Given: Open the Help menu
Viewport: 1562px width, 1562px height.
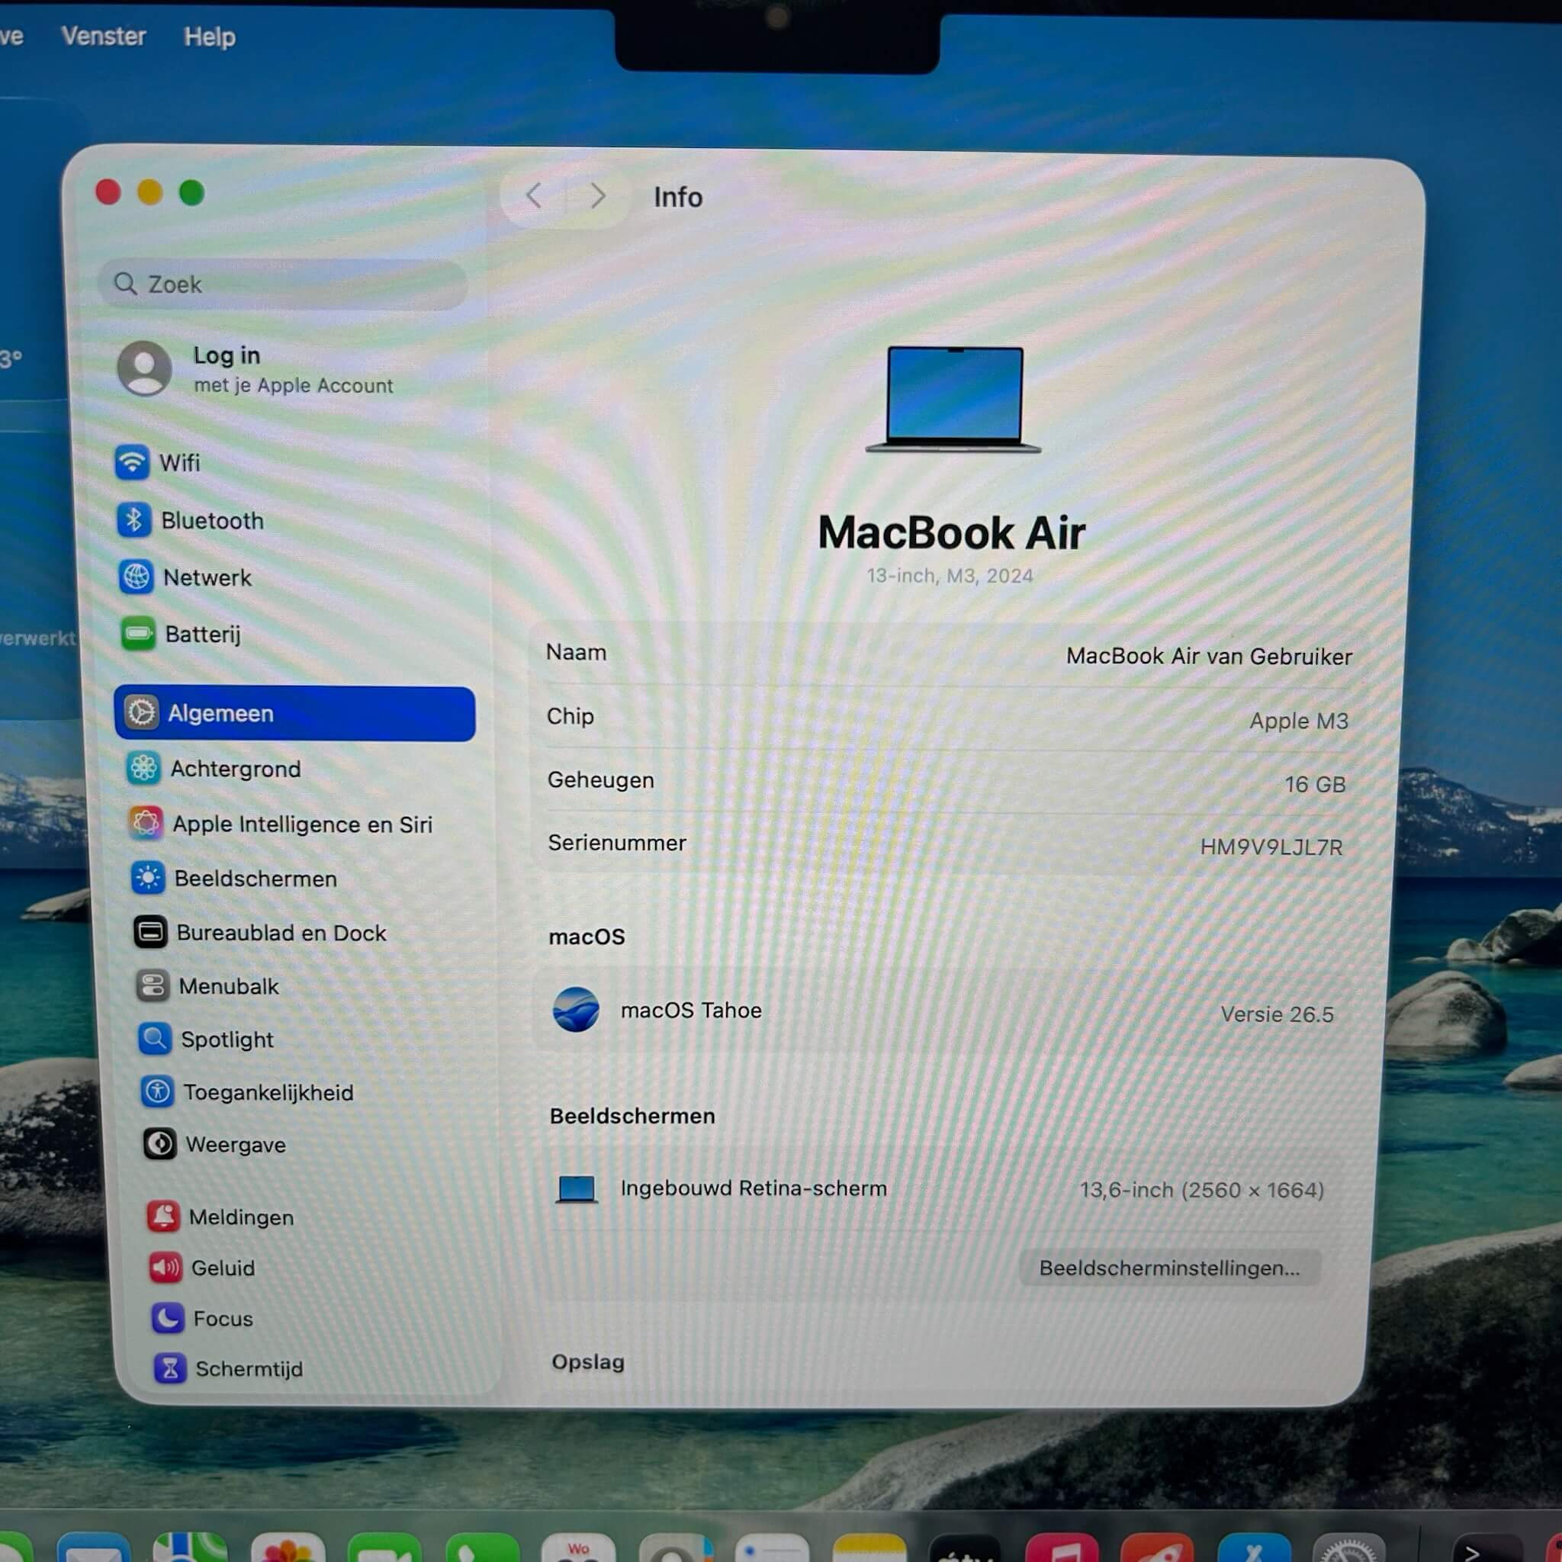Looking at the screenshot, I should (x=210, y=37).
